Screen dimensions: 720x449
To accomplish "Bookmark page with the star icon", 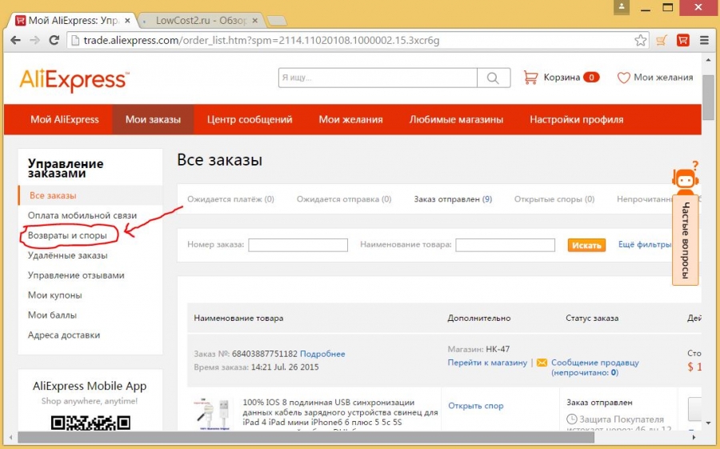I will [x=641, y=41].
